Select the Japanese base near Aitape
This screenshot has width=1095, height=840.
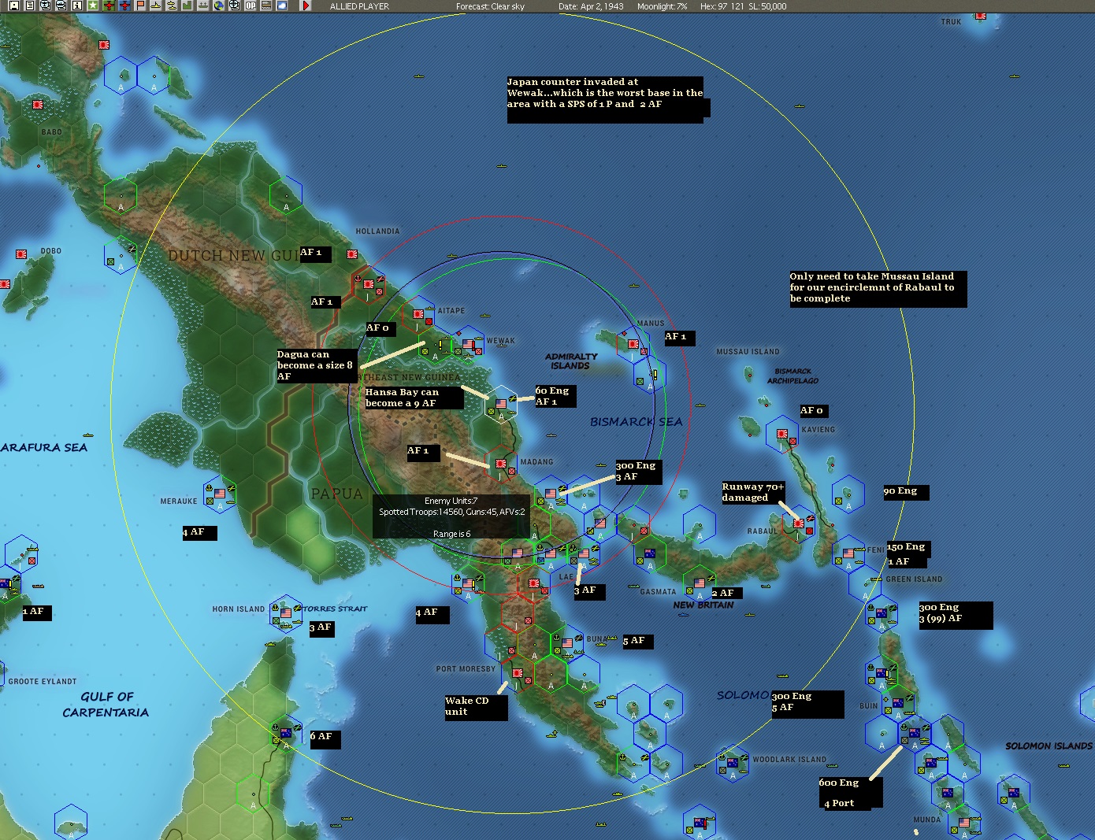418,314
